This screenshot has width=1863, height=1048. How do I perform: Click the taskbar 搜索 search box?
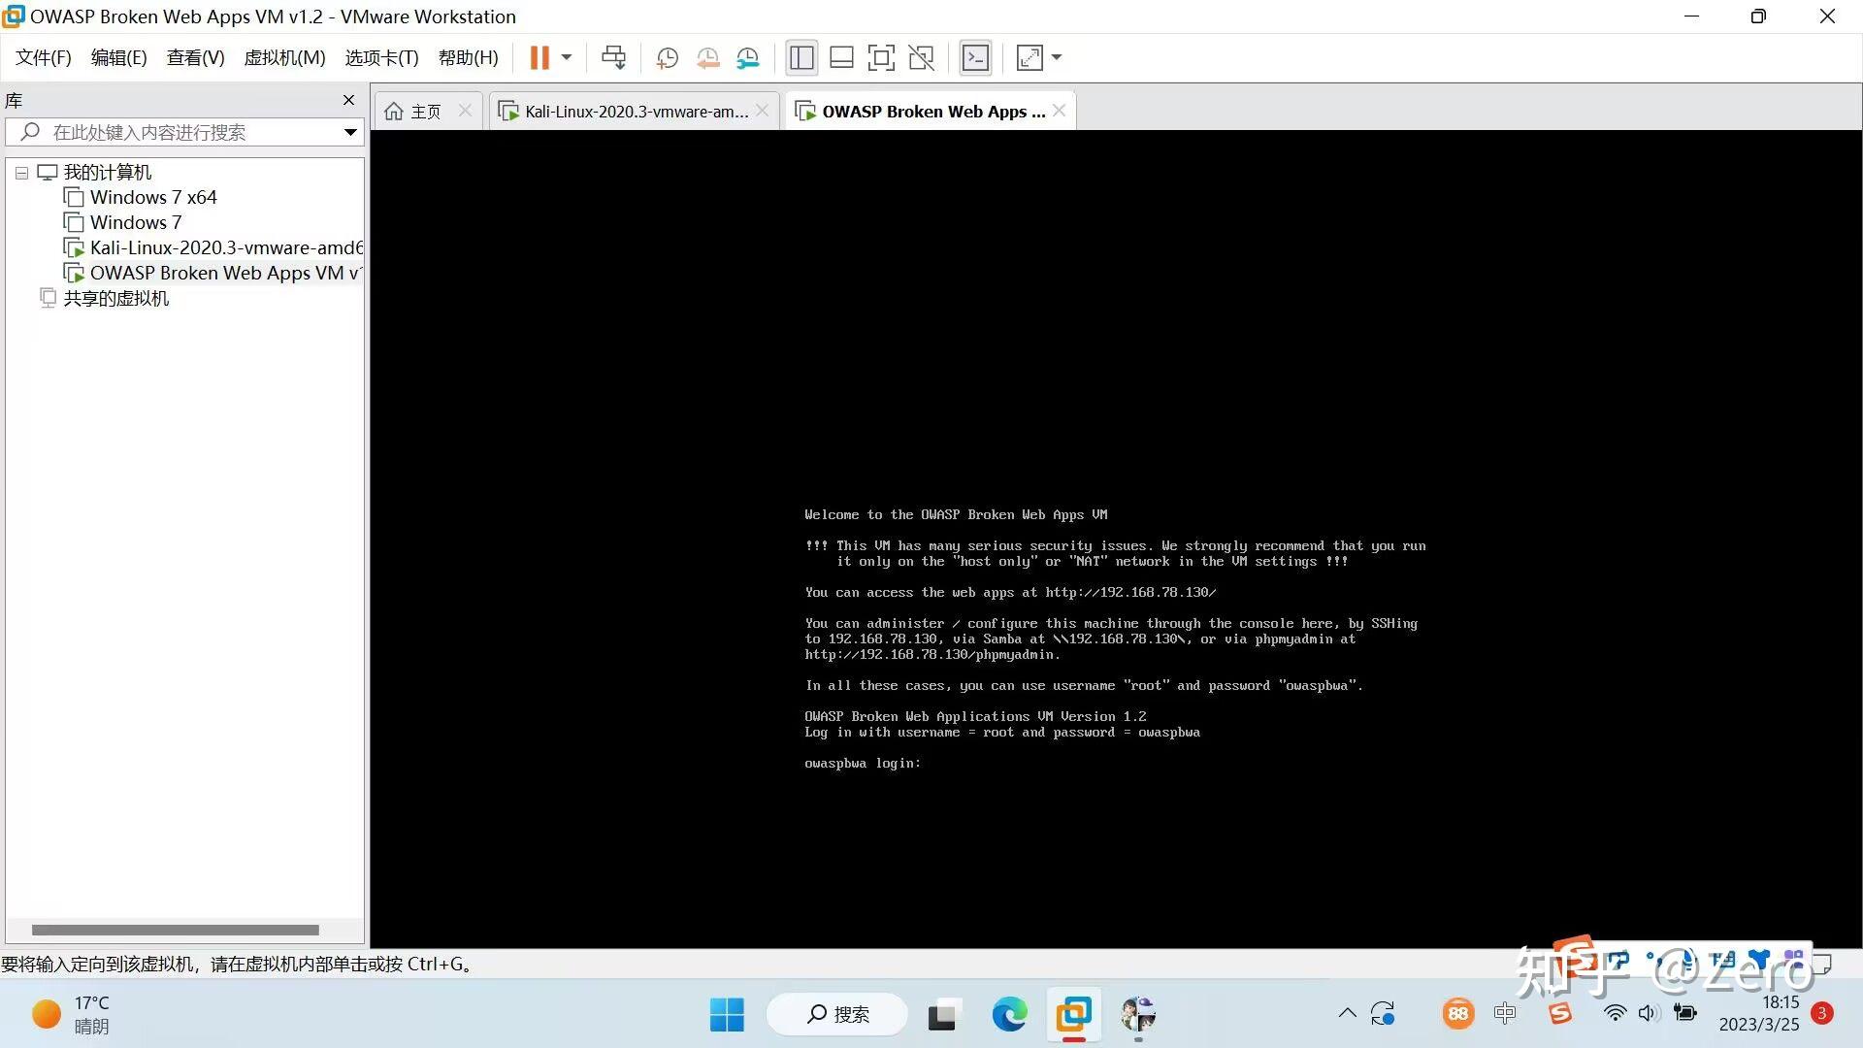(x=837, y=1015)
